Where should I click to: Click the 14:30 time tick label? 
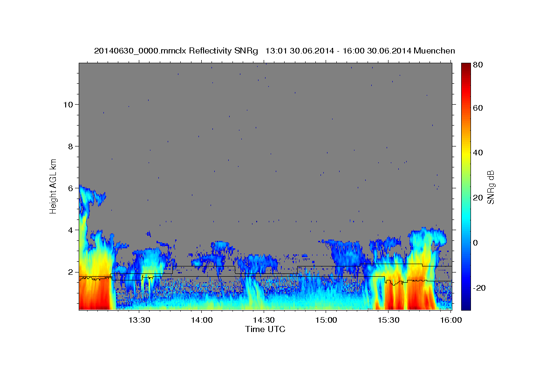coord(264,320)
